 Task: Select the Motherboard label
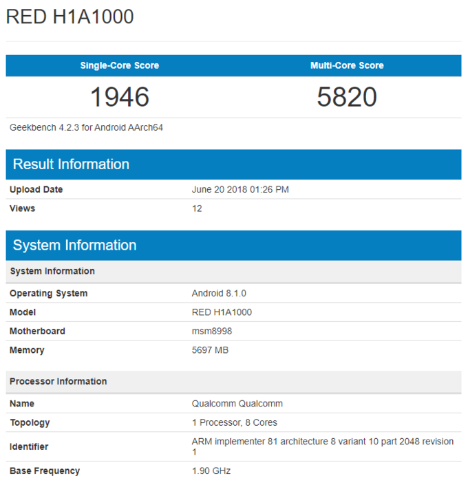[x=37, y=331]
